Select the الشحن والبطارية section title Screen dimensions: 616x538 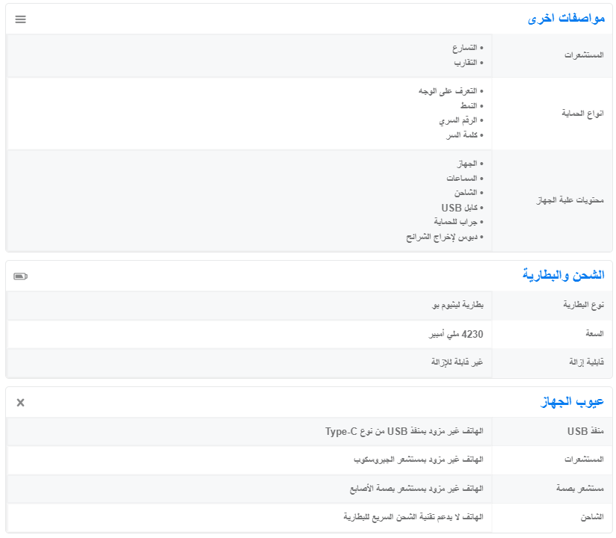pos(563,275)
